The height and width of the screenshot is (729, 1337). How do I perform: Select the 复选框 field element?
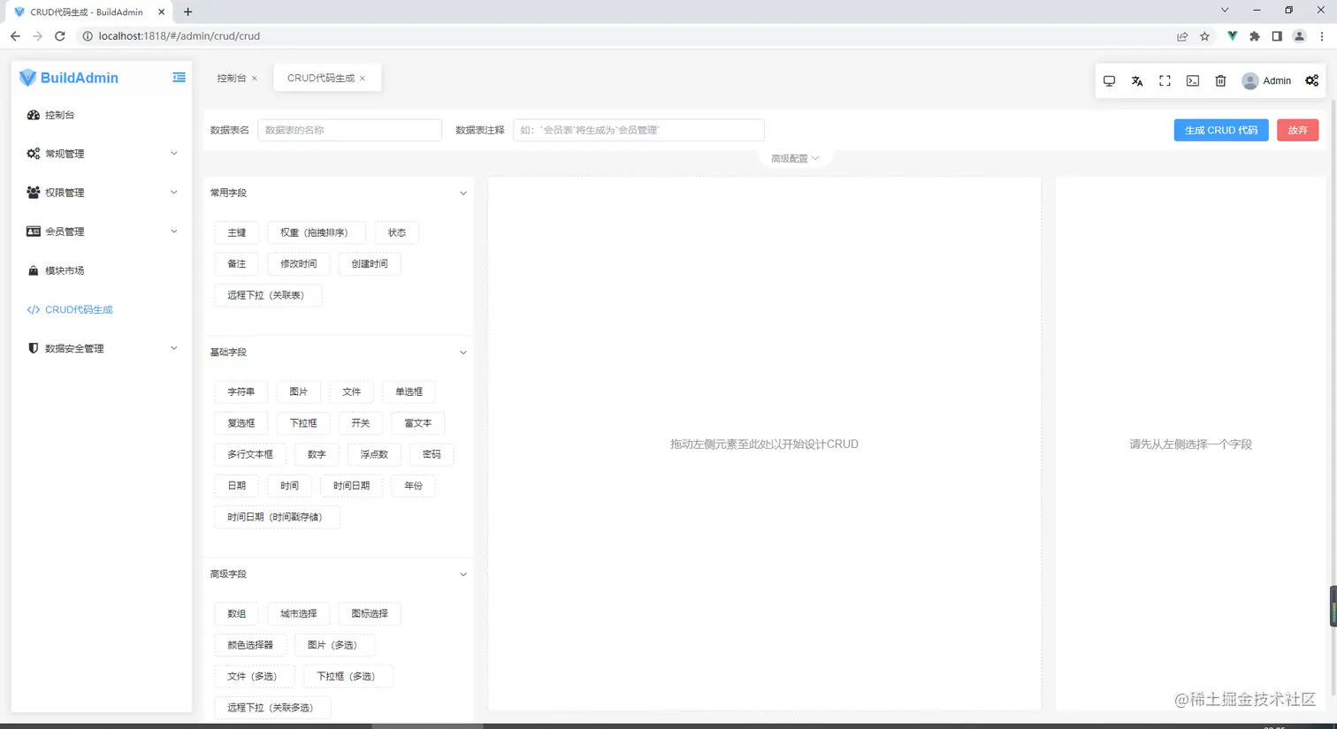(x=241, y=423)
